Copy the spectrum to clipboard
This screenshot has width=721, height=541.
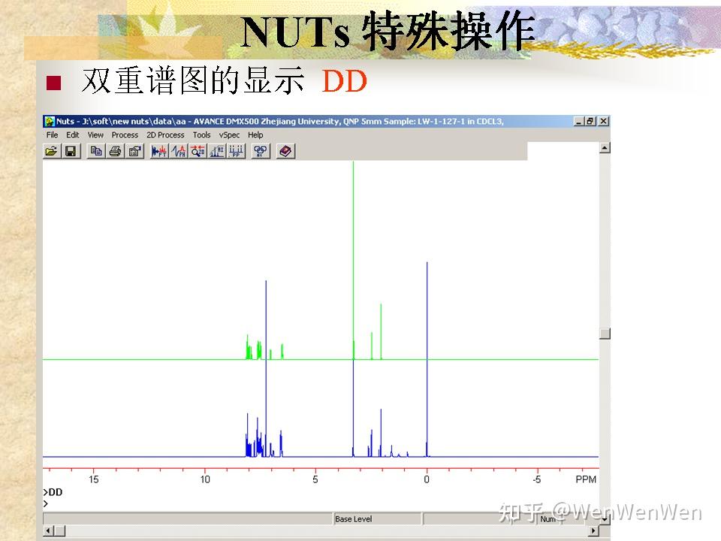click(97, 151)
